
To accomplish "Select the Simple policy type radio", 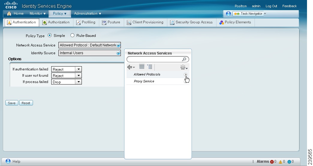I will [49, 35].
